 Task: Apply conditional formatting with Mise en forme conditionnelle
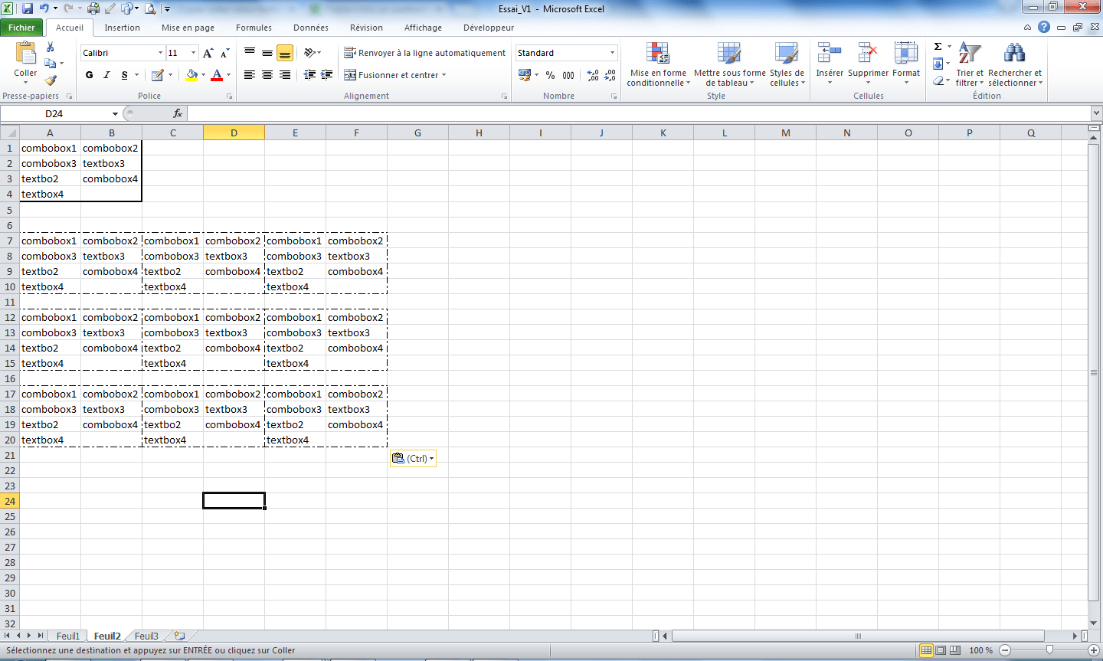658,65
